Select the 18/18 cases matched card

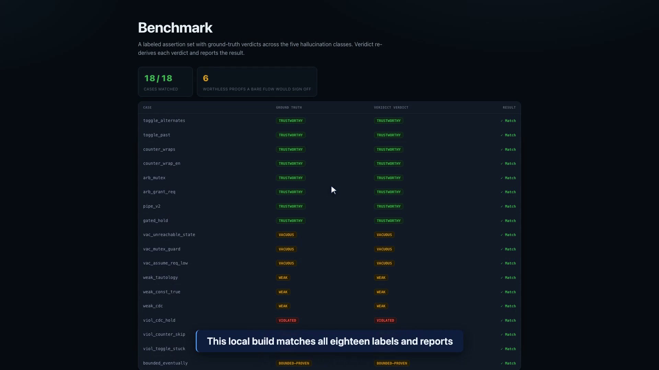165,82
